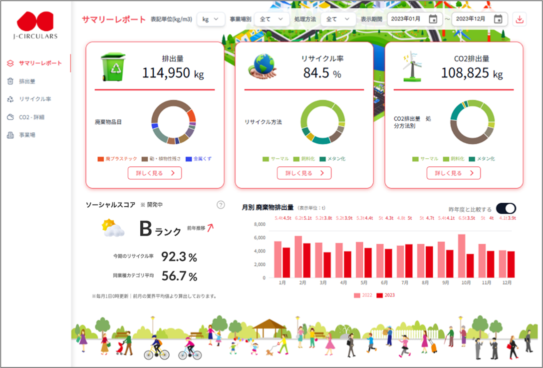
Task: Click the download icon at top right
Action: [x=519, y=19]
